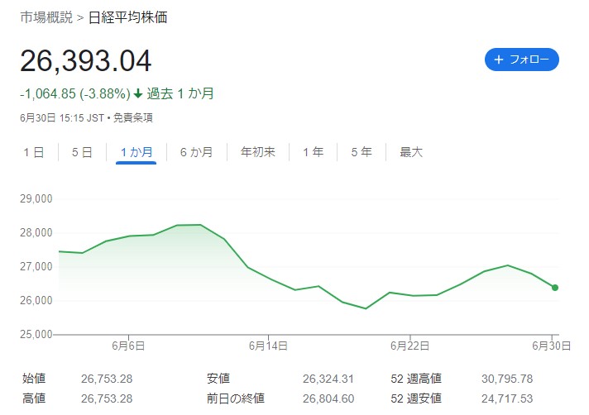Select the 1日 range tab
The image size is (589, 415).
34,152
